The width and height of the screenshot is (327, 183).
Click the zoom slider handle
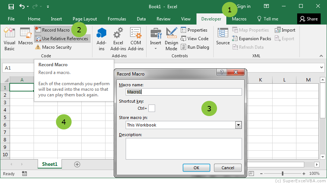(x=283, y=173)
